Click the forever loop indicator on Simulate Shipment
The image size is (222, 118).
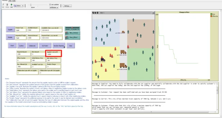(64, 47)
